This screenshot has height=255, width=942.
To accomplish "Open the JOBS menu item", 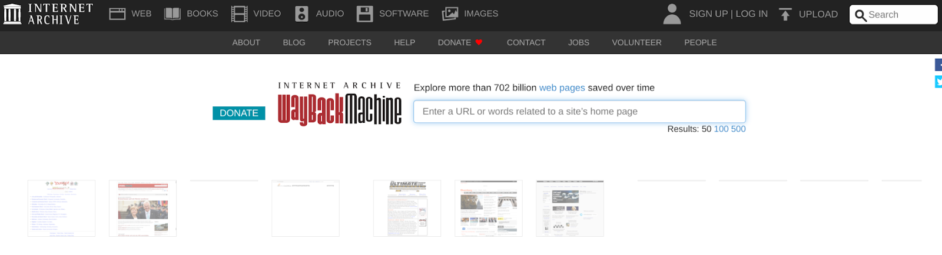I will coord(579,42).
